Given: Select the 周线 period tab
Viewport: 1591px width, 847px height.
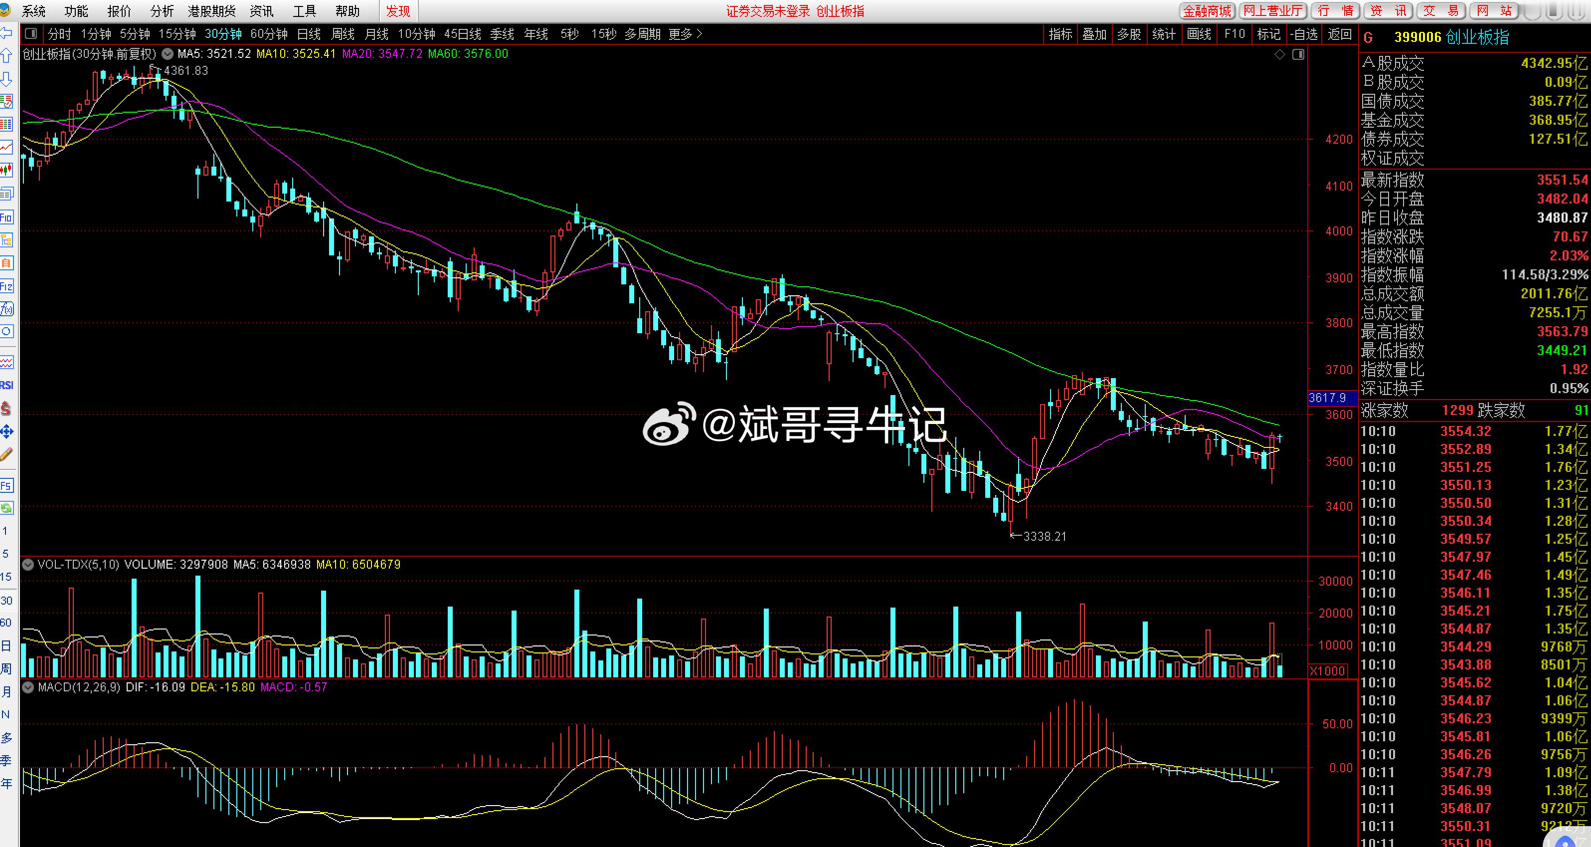Looking at the screenshot, I should (343, 34).
